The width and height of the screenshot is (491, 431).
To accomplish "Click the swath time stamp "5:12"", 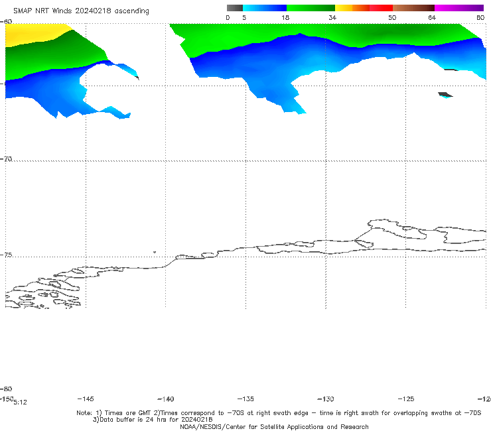I will tap(21, 402).
